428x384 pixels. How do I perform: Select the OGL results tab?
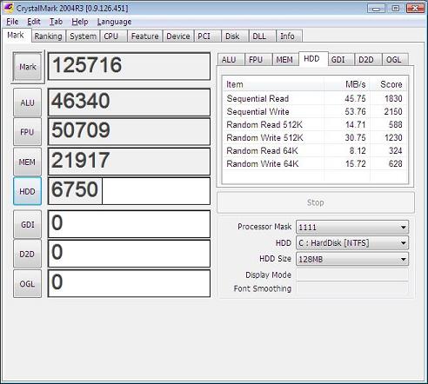pyautogui.click(x=394, y=60)
